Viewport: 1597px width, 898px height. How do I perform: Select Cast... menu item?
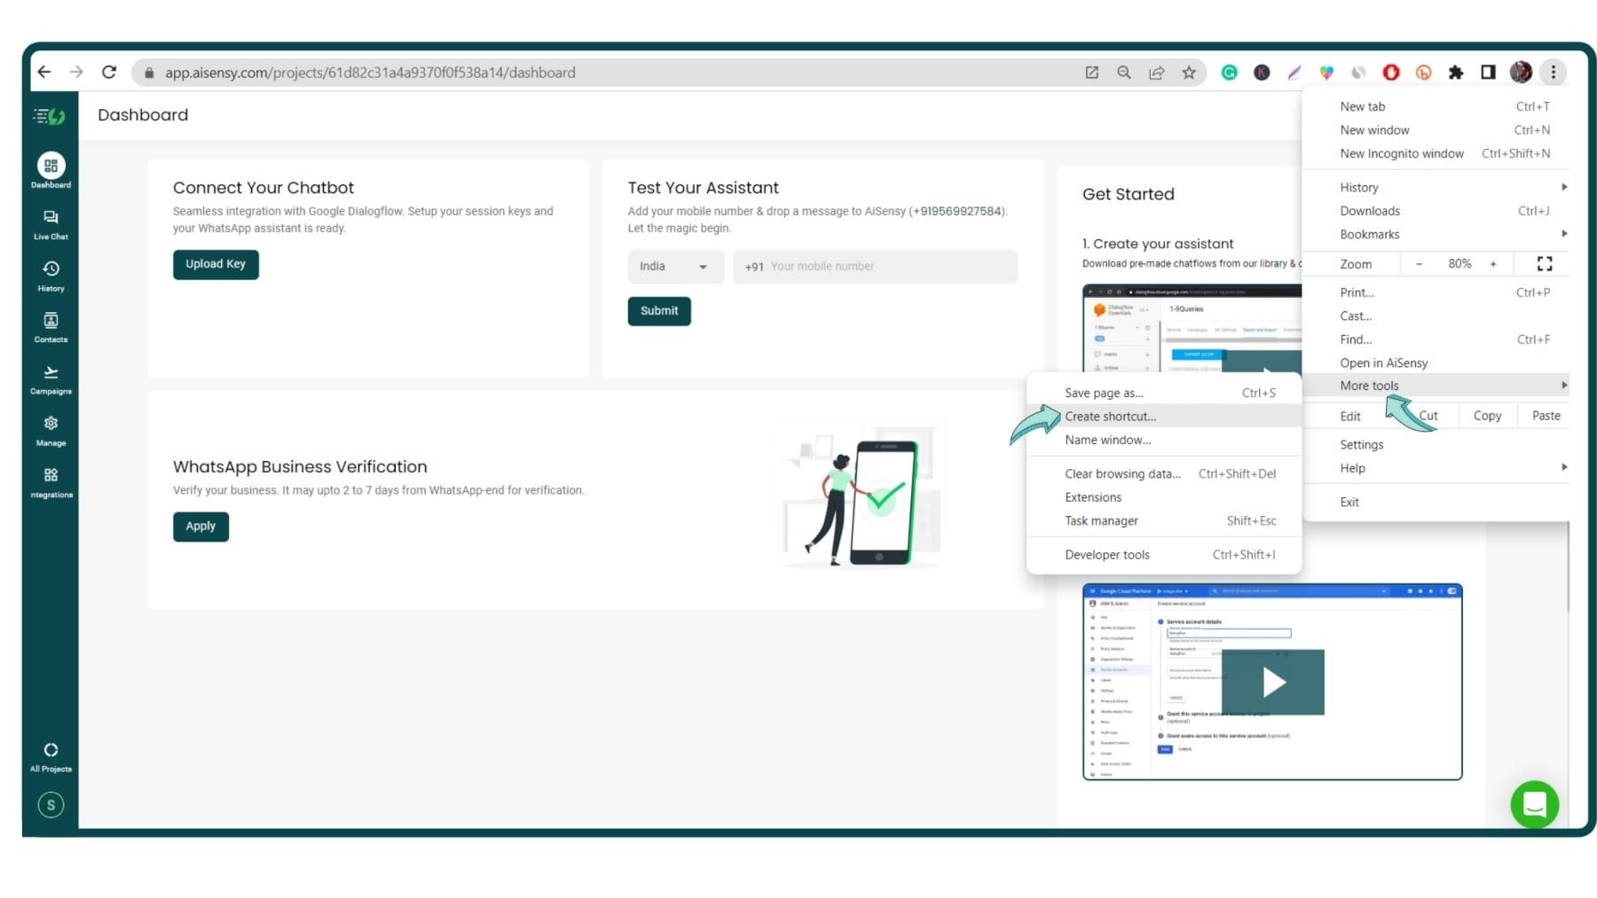point(1436,316)
